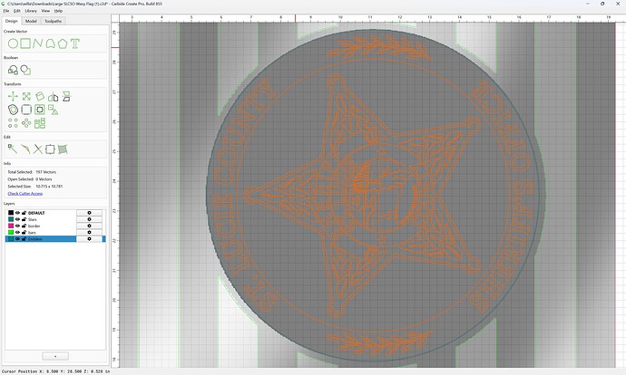Select the Circle creation tool
This screenshot has width=626, height=375.
click(x=13, y=43)
